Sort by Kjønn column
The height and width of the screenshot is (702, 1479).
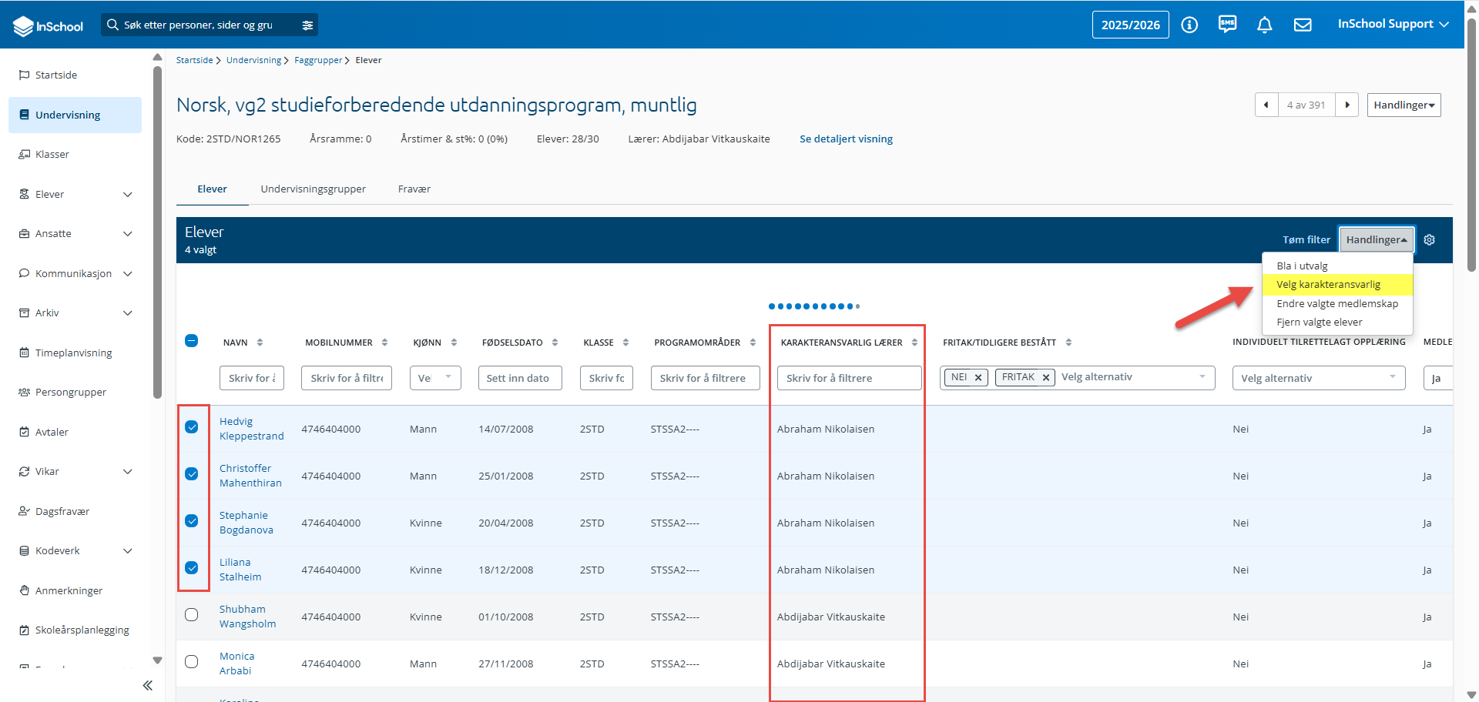pos(454,343)
